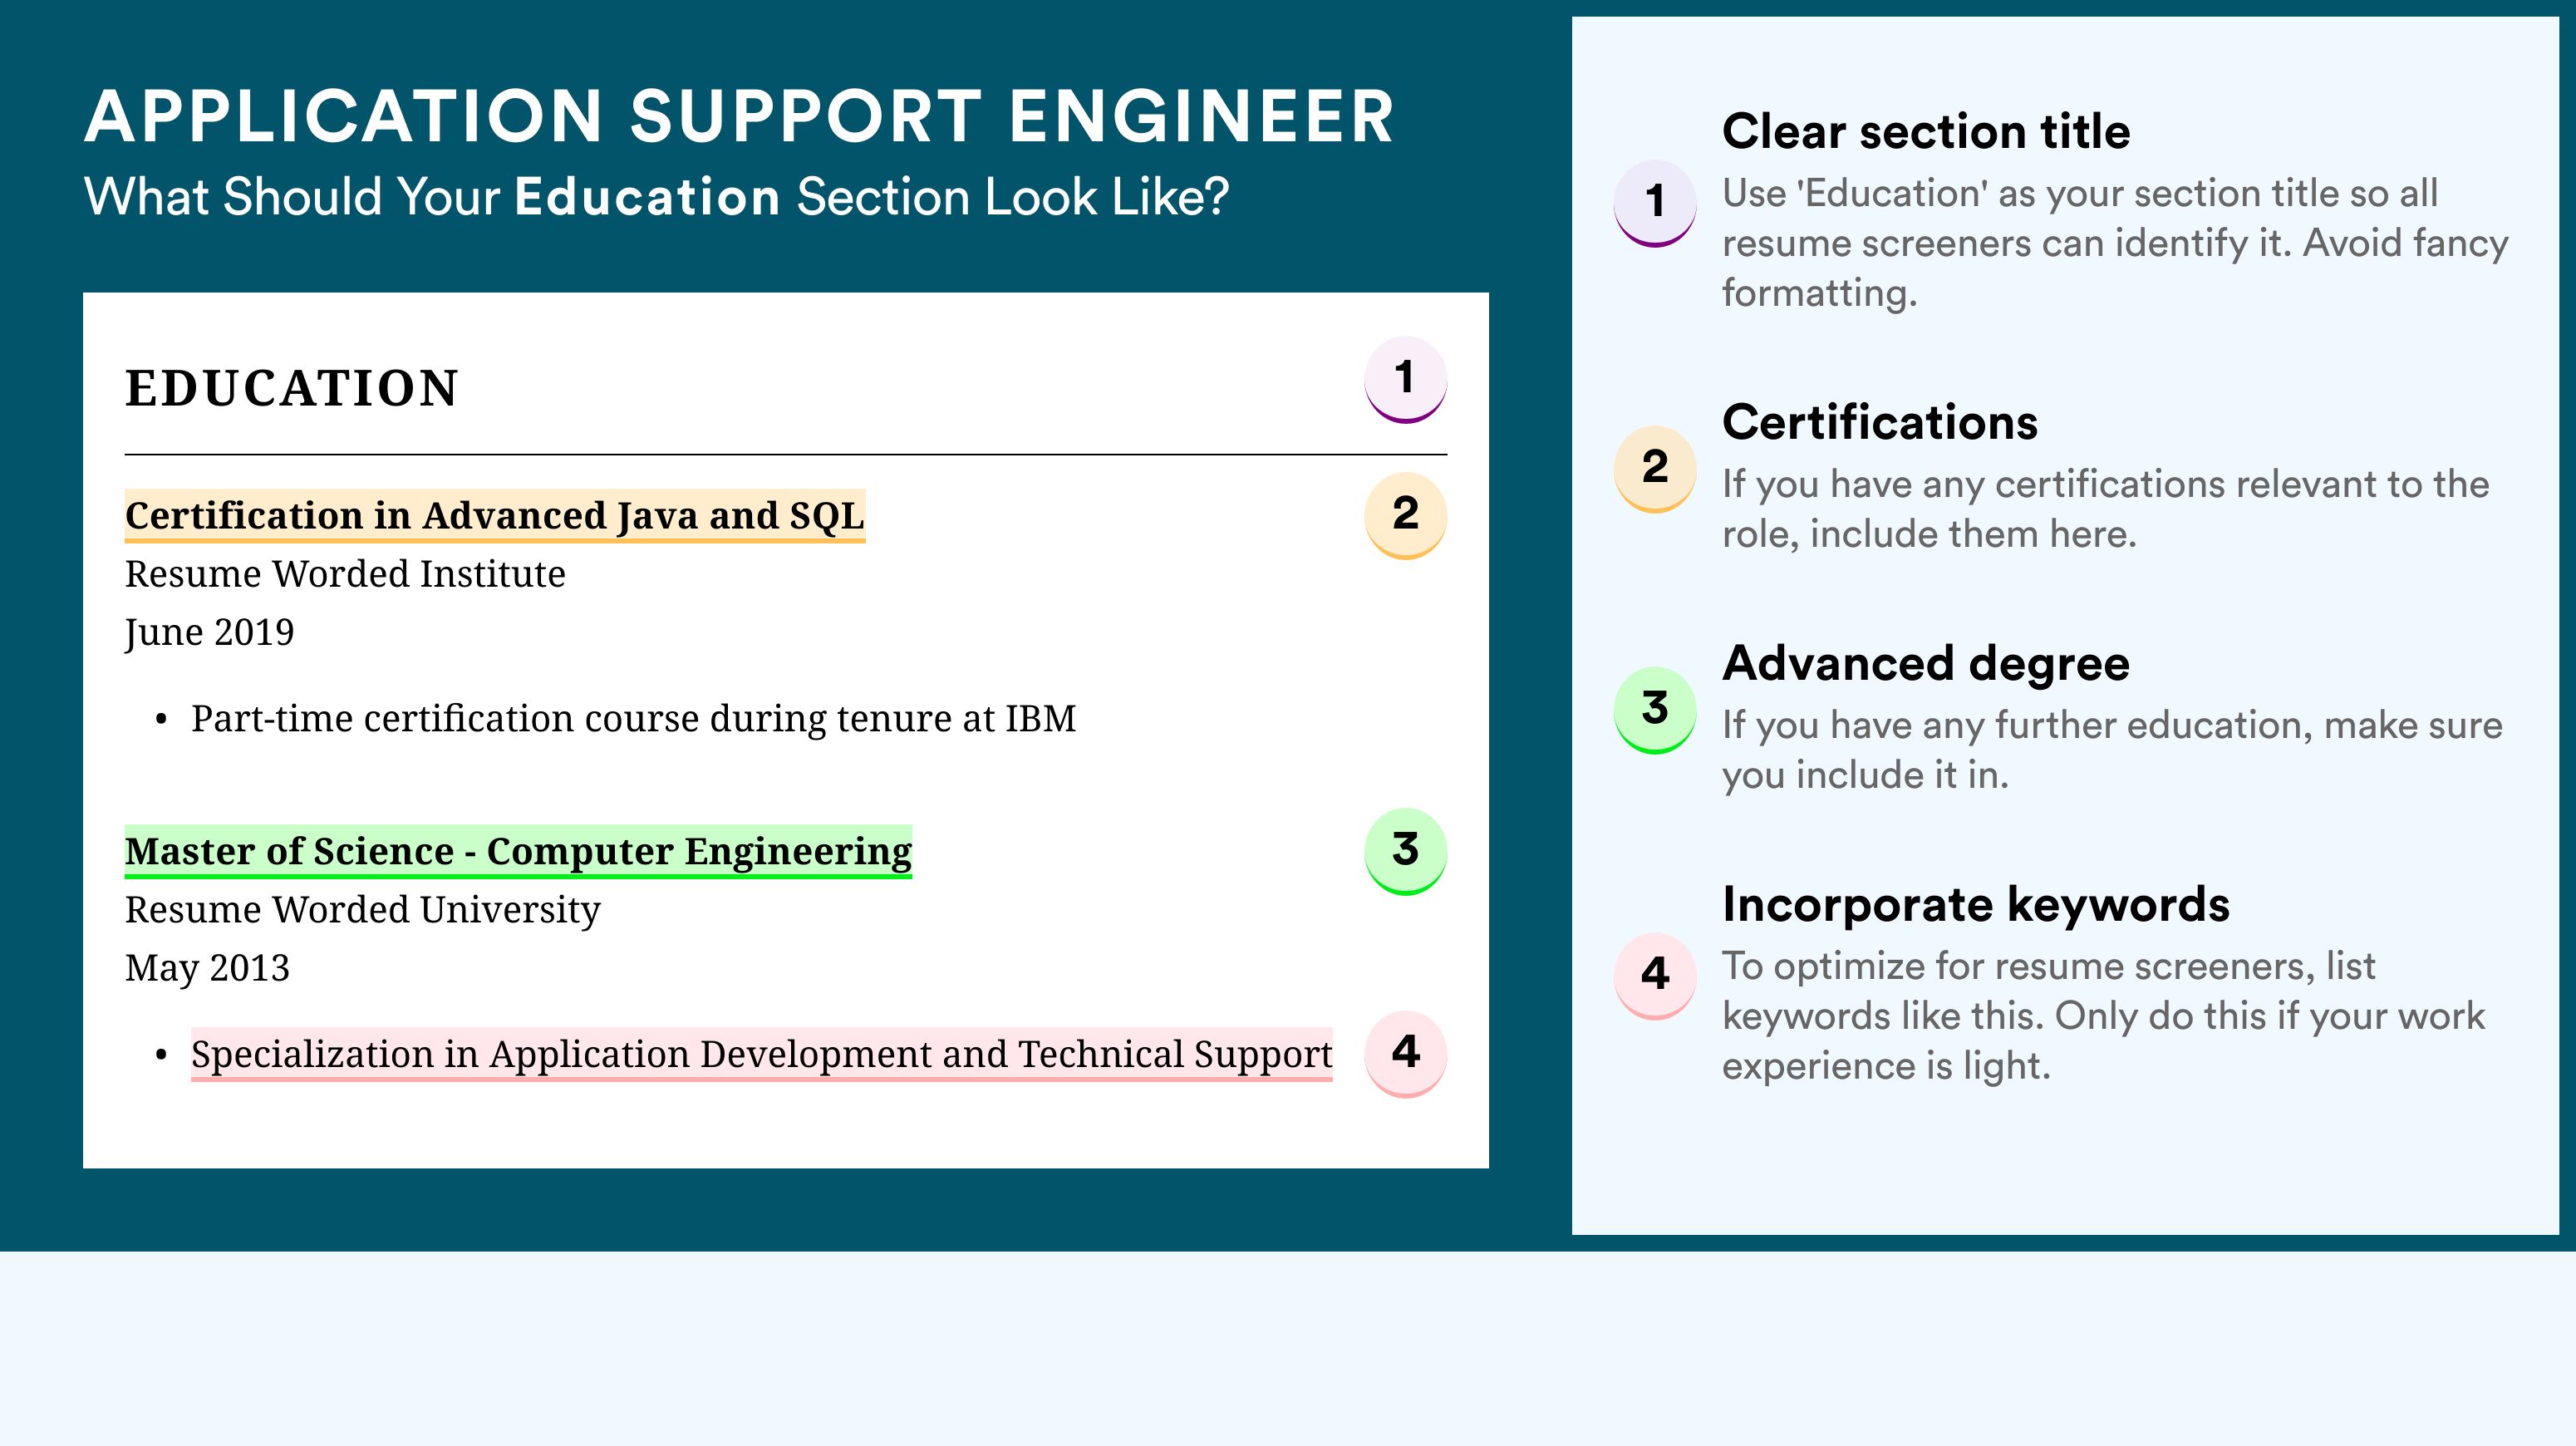Image resolution: width=2576 pixels, height=1446 pixels.
Task: Click the APPLICATION SUPPORT ENGINEER title
Action: [x=740, y=117]
